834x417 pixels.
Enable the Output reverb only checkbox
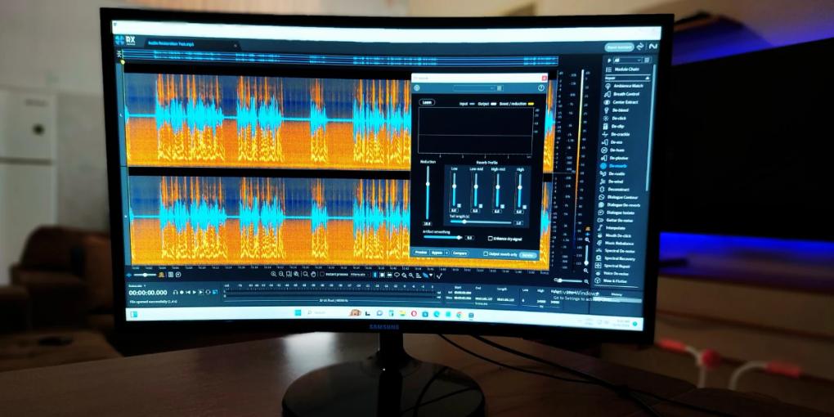[486, 254]
